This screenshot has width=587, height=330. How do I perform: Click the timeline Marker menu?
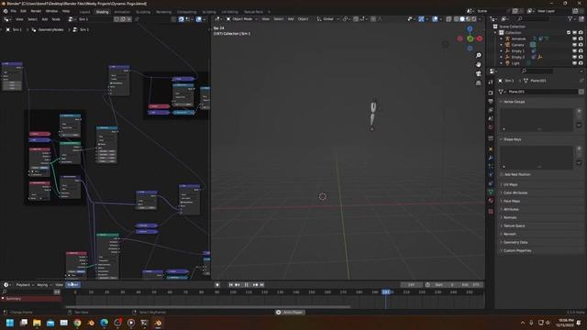(x=72, y=285)
